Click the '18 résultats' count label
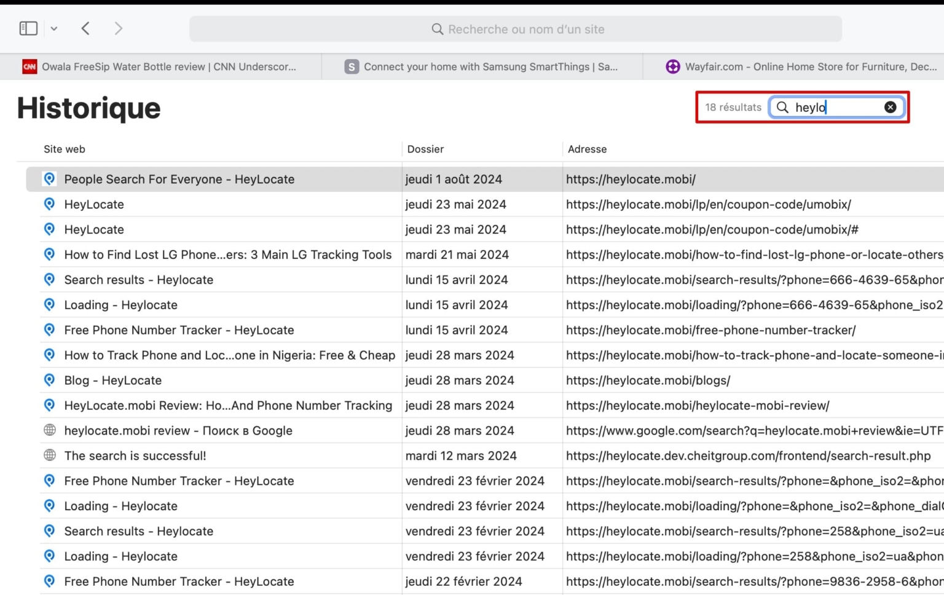Viewport: 944px width, 595px height. [733, 107]
